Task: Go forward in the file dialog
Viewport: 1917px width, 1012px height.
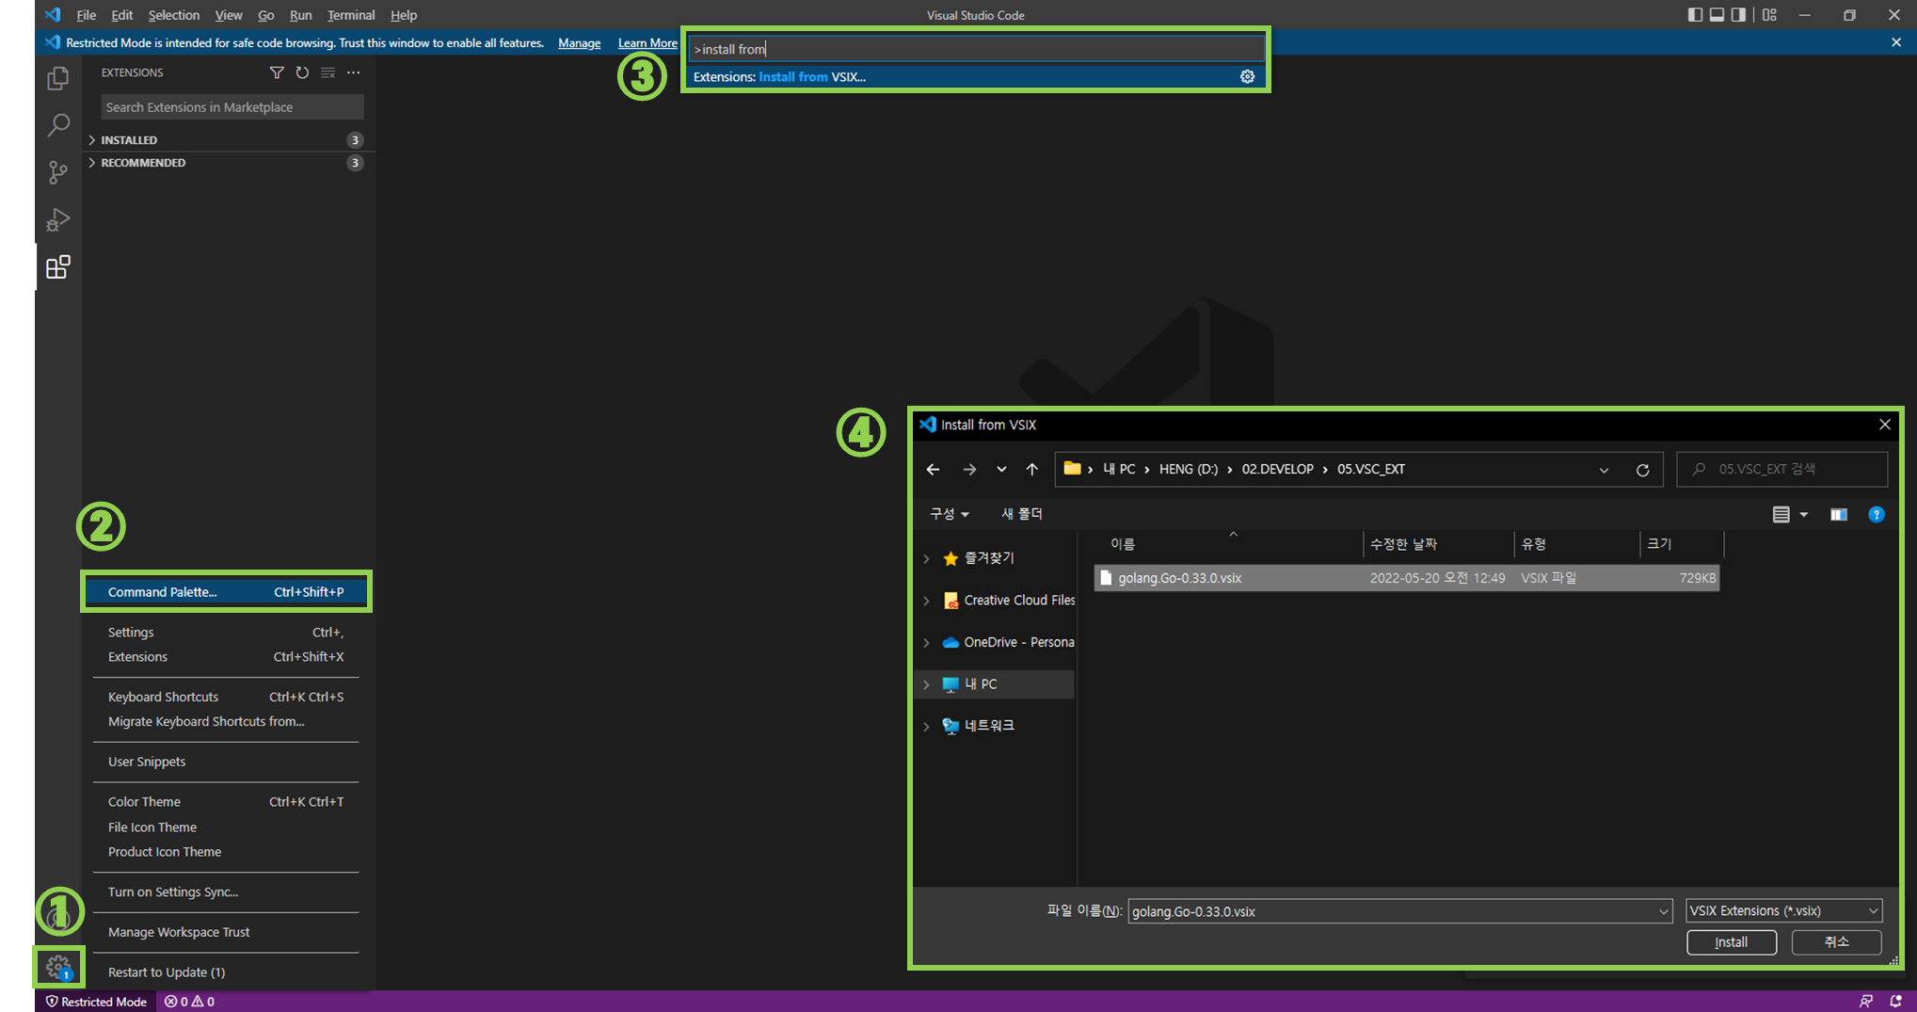Action: 969,469
